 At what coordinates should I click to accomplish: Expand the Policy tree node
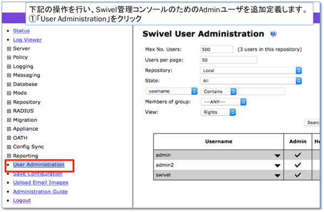point(9,57)
